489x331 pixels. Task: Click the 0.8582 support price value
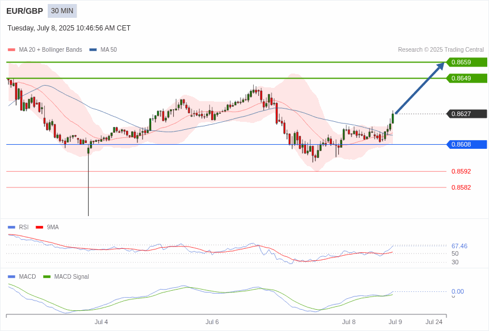[461, 187]
